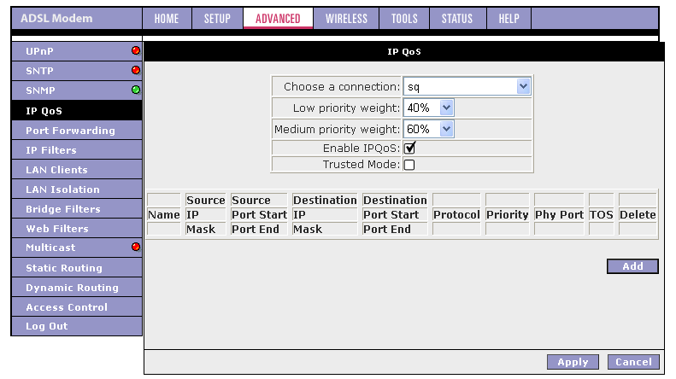Click the red status dot beside SNTP
Image resolution: width=676 pixels, height=379 pixels.
(x=135, y=71)
